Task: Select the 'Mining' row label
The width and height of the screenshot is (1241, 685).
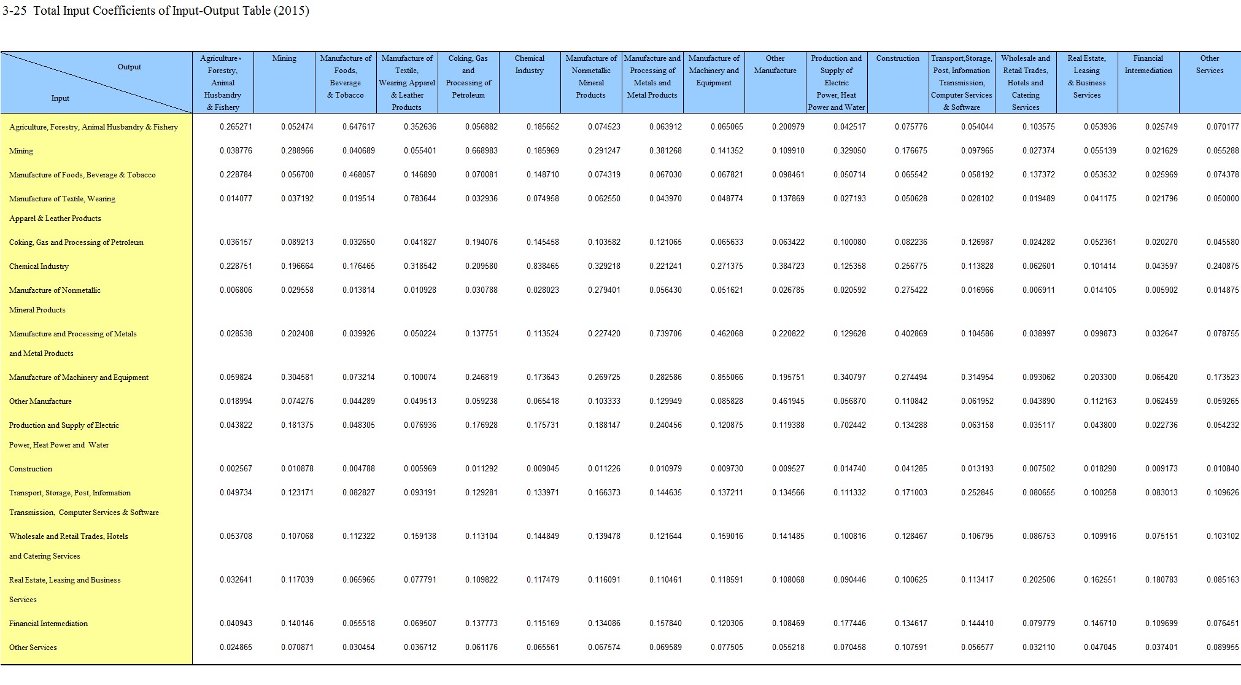Action: coord(21,151)
